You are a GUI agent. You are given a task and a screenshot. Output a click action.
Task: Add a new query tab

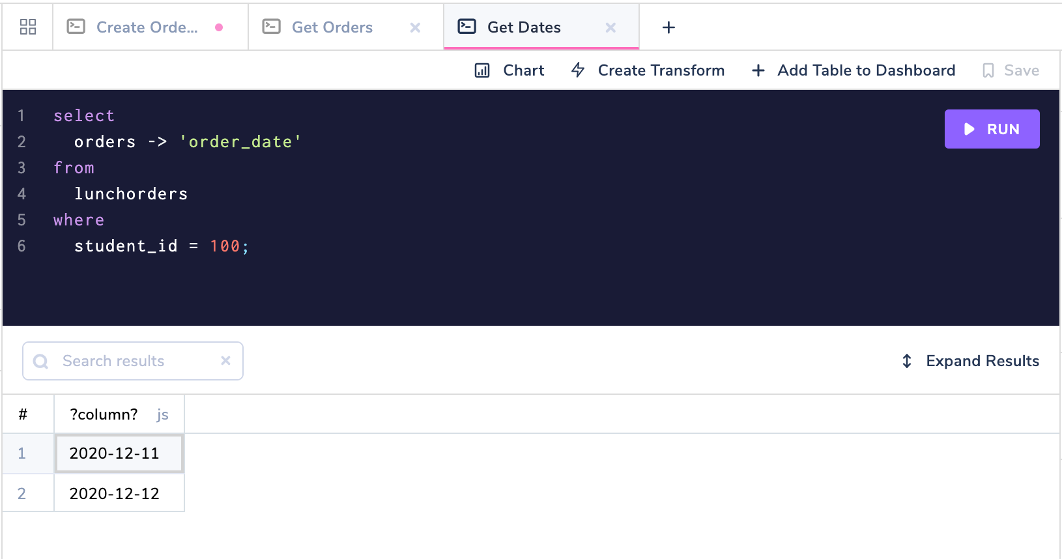[x=668, y=27]
